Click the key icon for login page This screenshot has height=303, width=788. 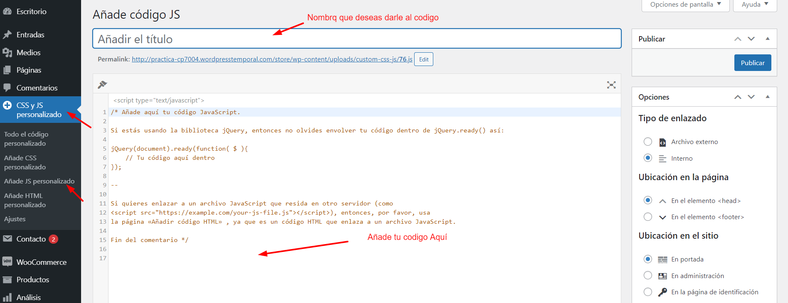pyautogui.click(x=662, y=292)
